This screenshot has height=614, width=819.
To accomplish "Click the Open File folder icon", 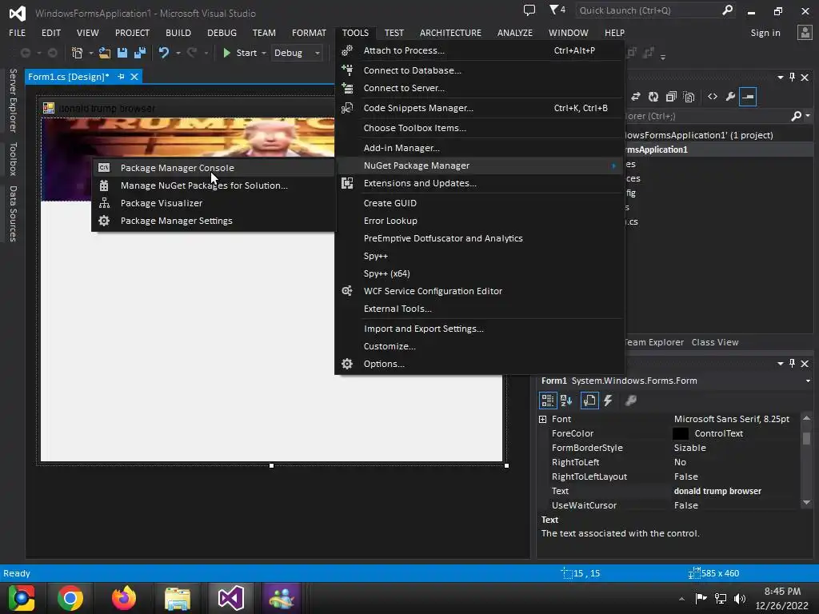I will tap(105, 53).
